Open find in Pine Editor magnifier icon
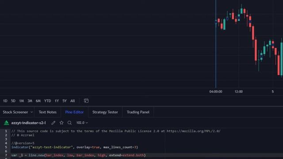This screenshot has height=159, width=283. [69, 123]
